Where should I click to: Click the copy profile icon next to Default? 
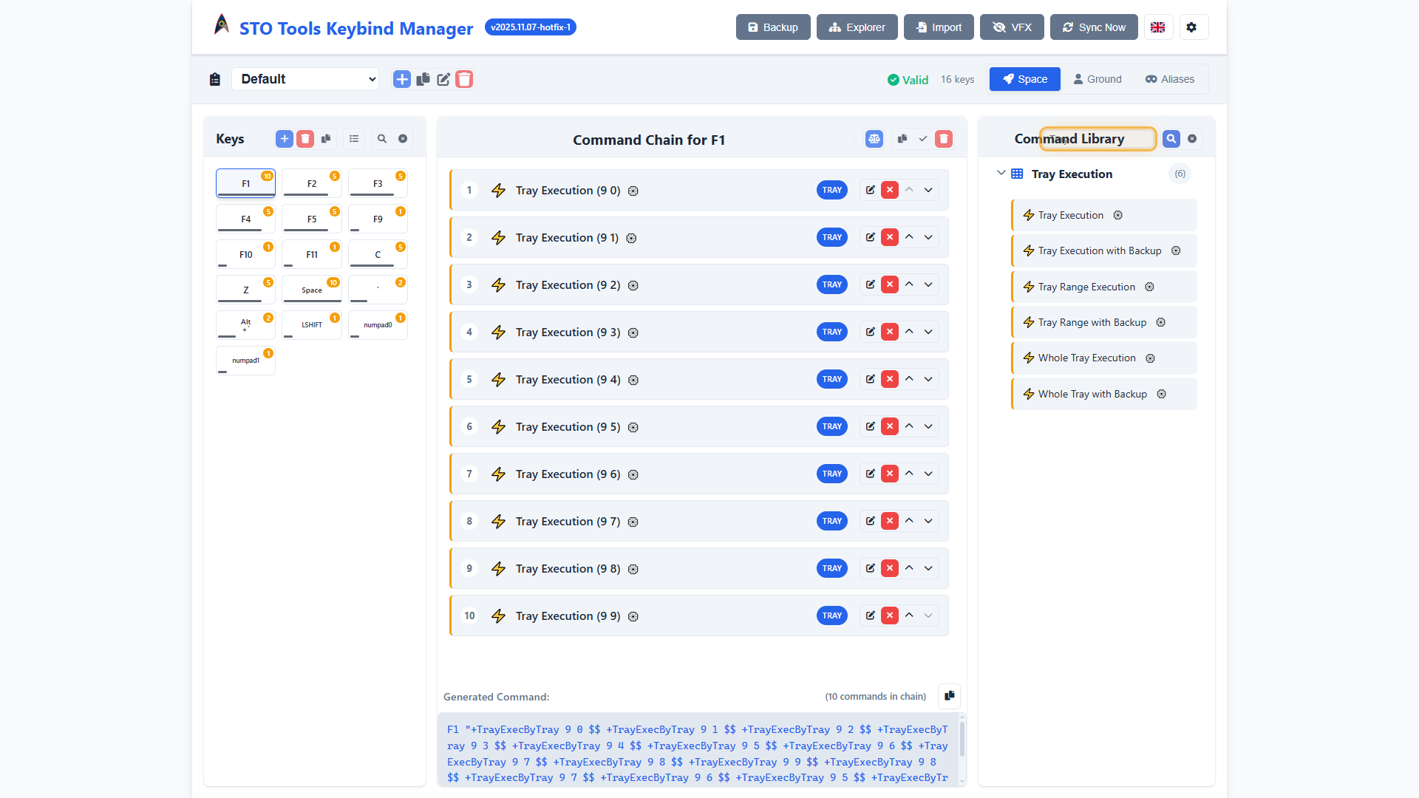tap(423, 79)
